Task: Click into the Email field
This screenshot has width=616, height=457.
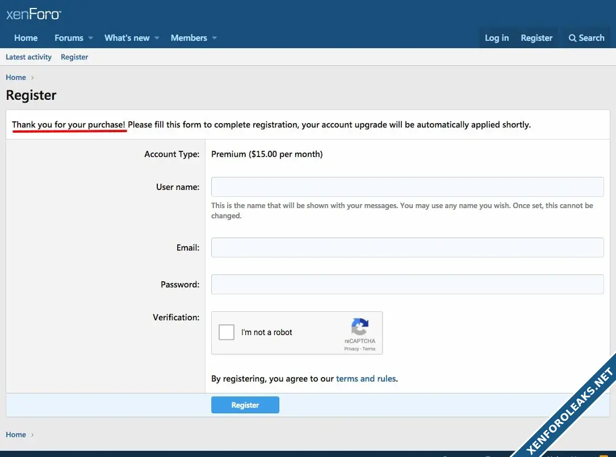Action: click(407, 248)
